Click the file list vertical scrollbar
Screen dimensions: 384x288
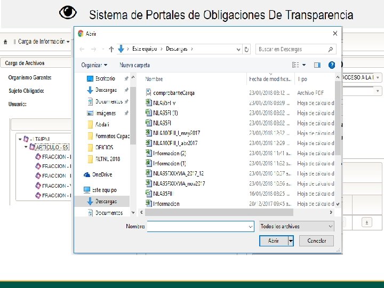(338, 117)
